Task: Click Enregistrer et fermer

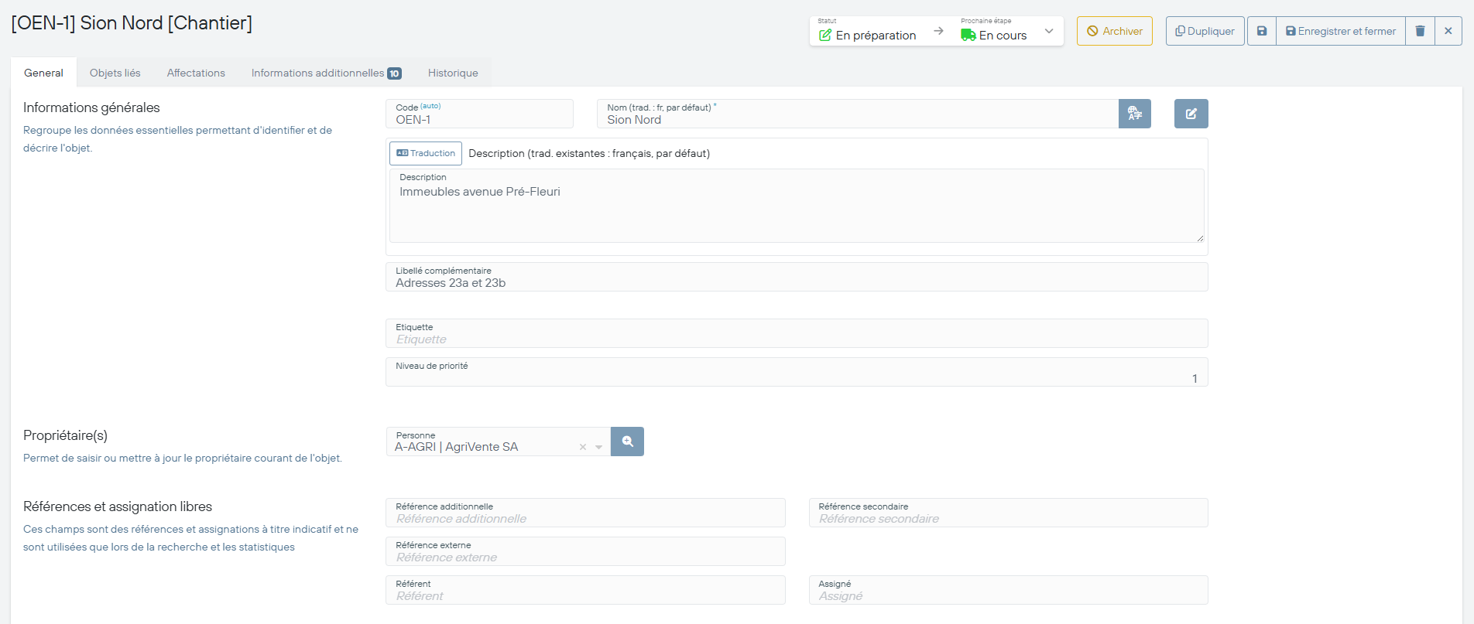Action: coord(1340,32)
